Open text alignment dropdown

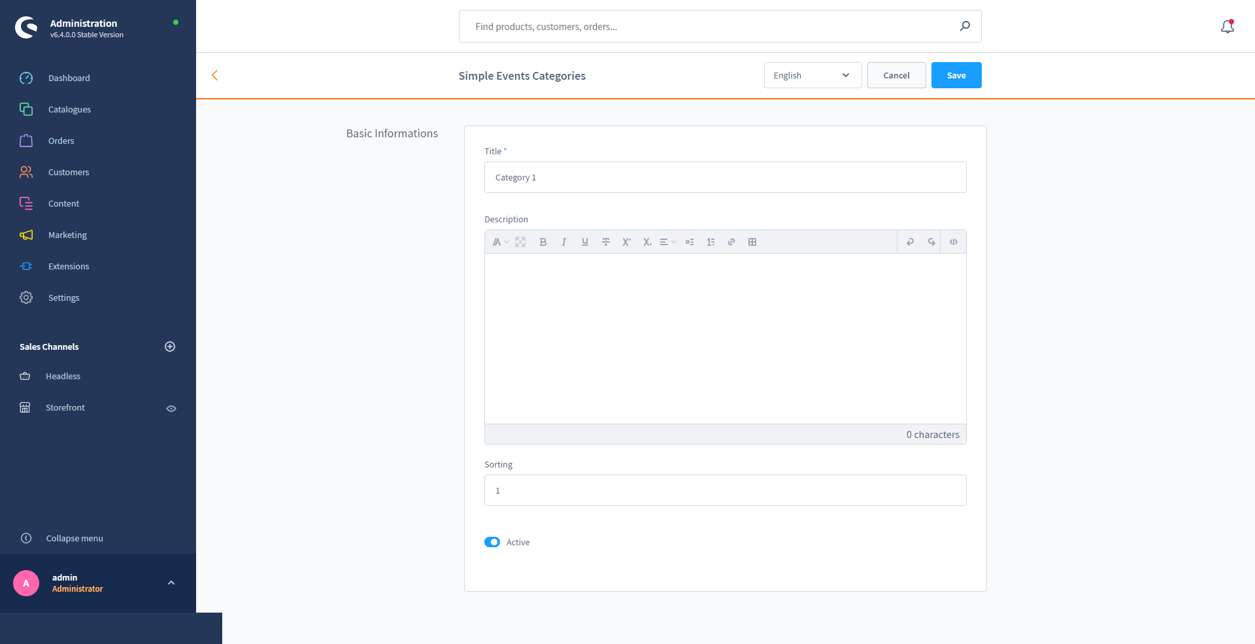pos(667,242)
